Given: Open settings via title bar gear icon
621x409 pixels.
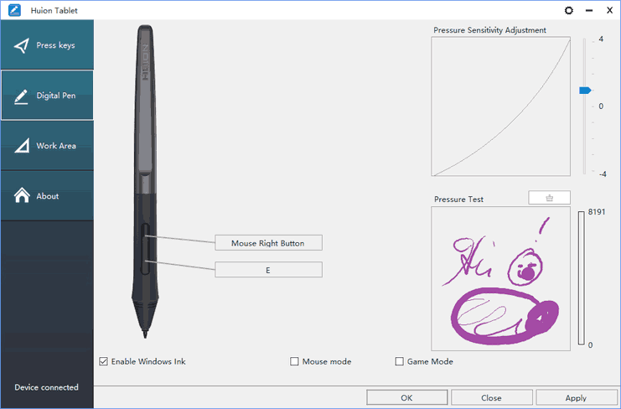Looking at the screenshot, I should (569, 11).
